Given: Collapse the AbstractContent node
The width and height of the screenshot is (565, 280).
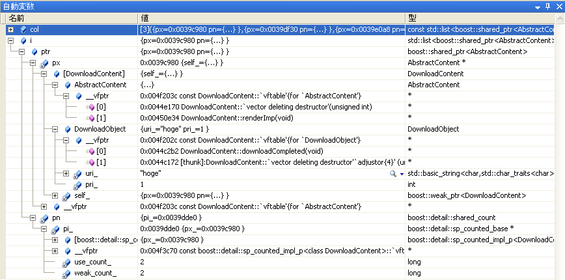Looking at the screenshot, I should point(55,85).
